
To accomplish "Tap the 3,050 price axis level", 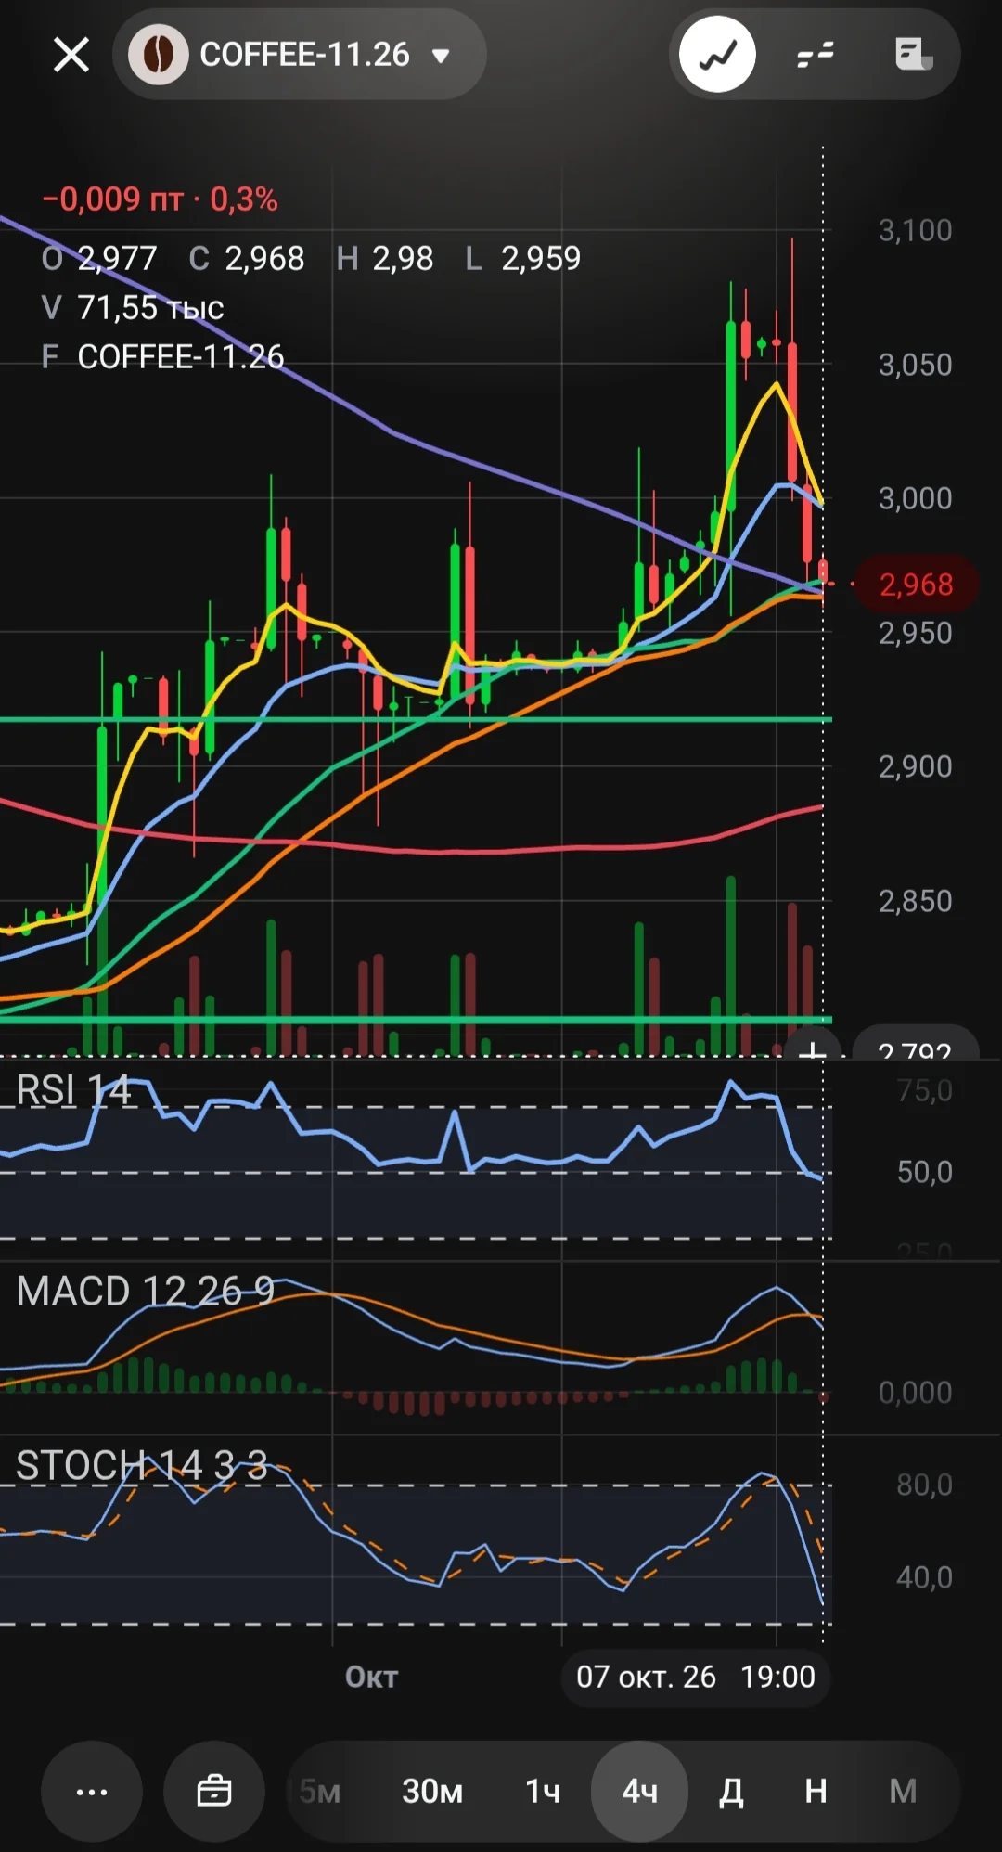I will (916, 365).
